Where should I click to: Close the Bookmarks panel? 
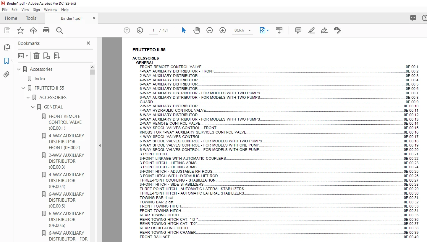[88, 43]
